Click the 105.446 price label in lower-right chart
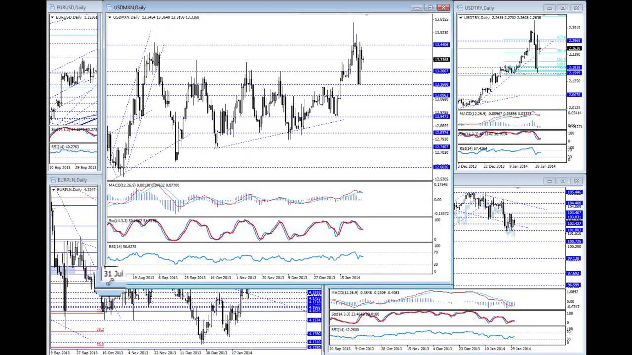 point(574,192)
